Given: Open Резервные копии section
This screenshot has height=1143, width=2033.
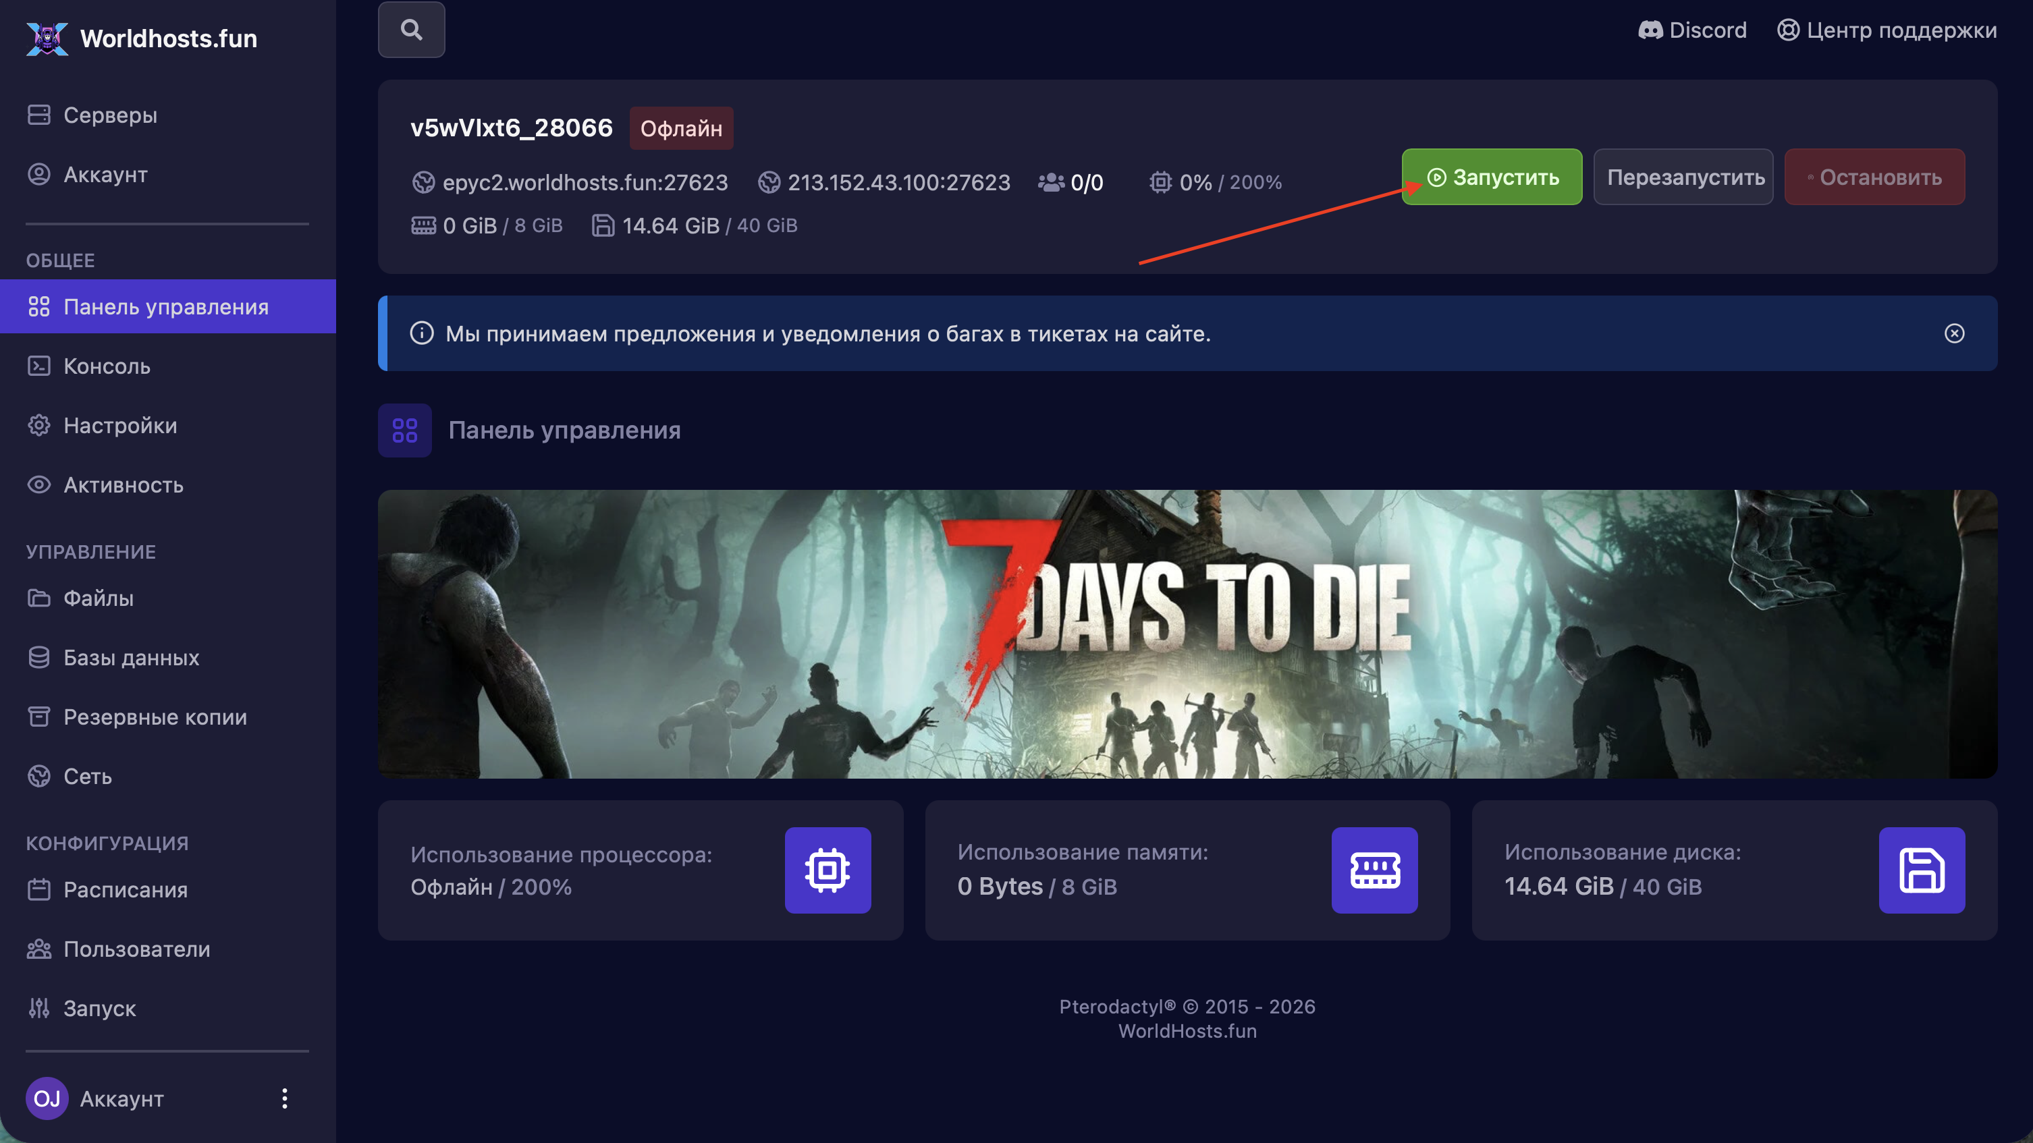Looking at the screenshot, I should 155,717.
